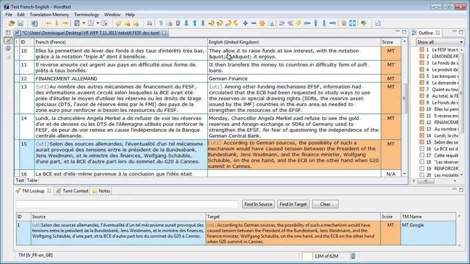Screen dimensions: 470x264
Task: Click the blue minus toolbar icon
Action: (253, 23)
